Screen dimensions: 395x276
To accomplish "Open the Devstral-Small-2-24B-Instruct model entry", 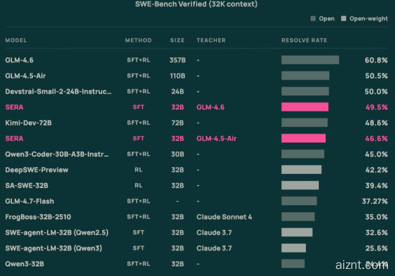I will [x=57, y=91].
